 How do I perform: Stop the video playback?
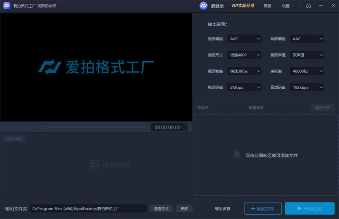tap(17, 127)
